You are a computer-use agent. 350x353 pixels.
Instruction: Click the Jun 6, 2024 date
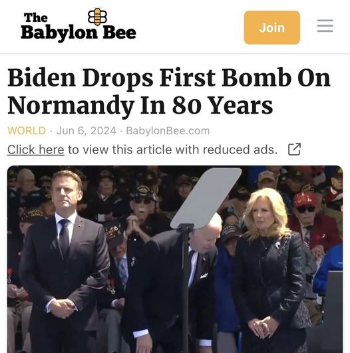point(87,130)
